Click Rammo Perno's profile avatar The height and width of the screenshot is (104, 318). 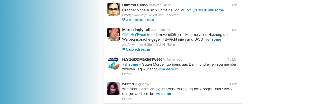(x=113, y=10)
